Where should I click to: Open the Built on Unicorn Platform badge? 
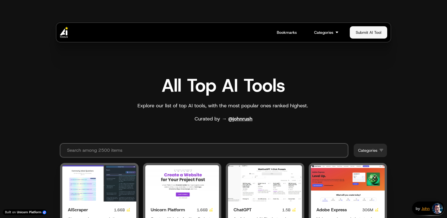tap(25, 212)
